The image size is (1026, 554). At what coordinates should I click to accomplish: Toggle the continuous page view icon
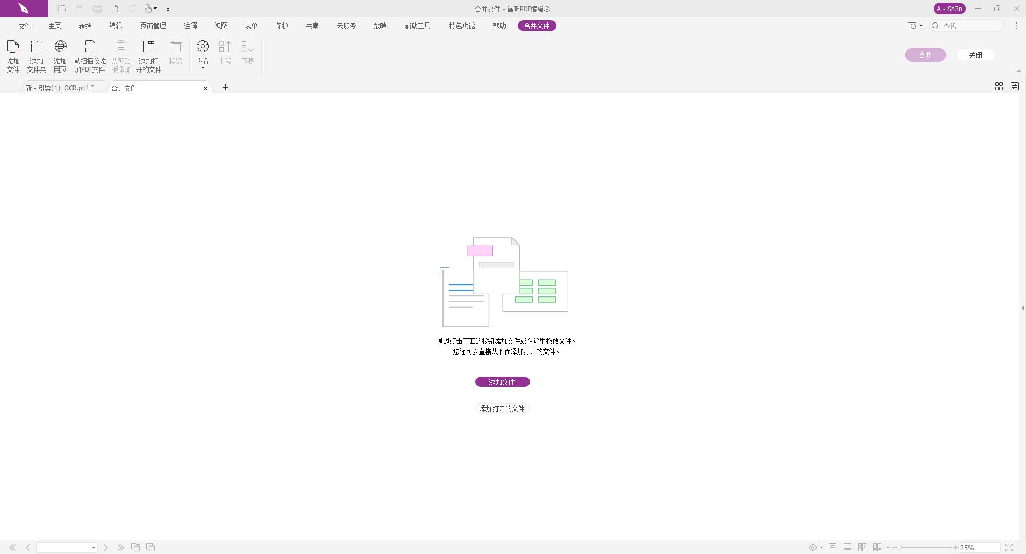[848, 548]
